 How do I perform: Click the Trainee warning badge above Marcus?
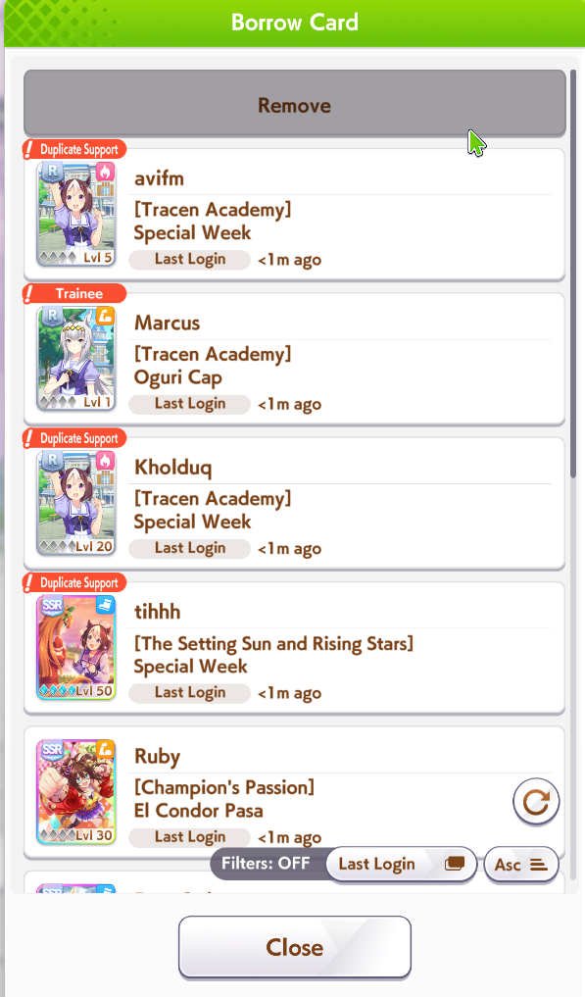[x=74, y=294]
